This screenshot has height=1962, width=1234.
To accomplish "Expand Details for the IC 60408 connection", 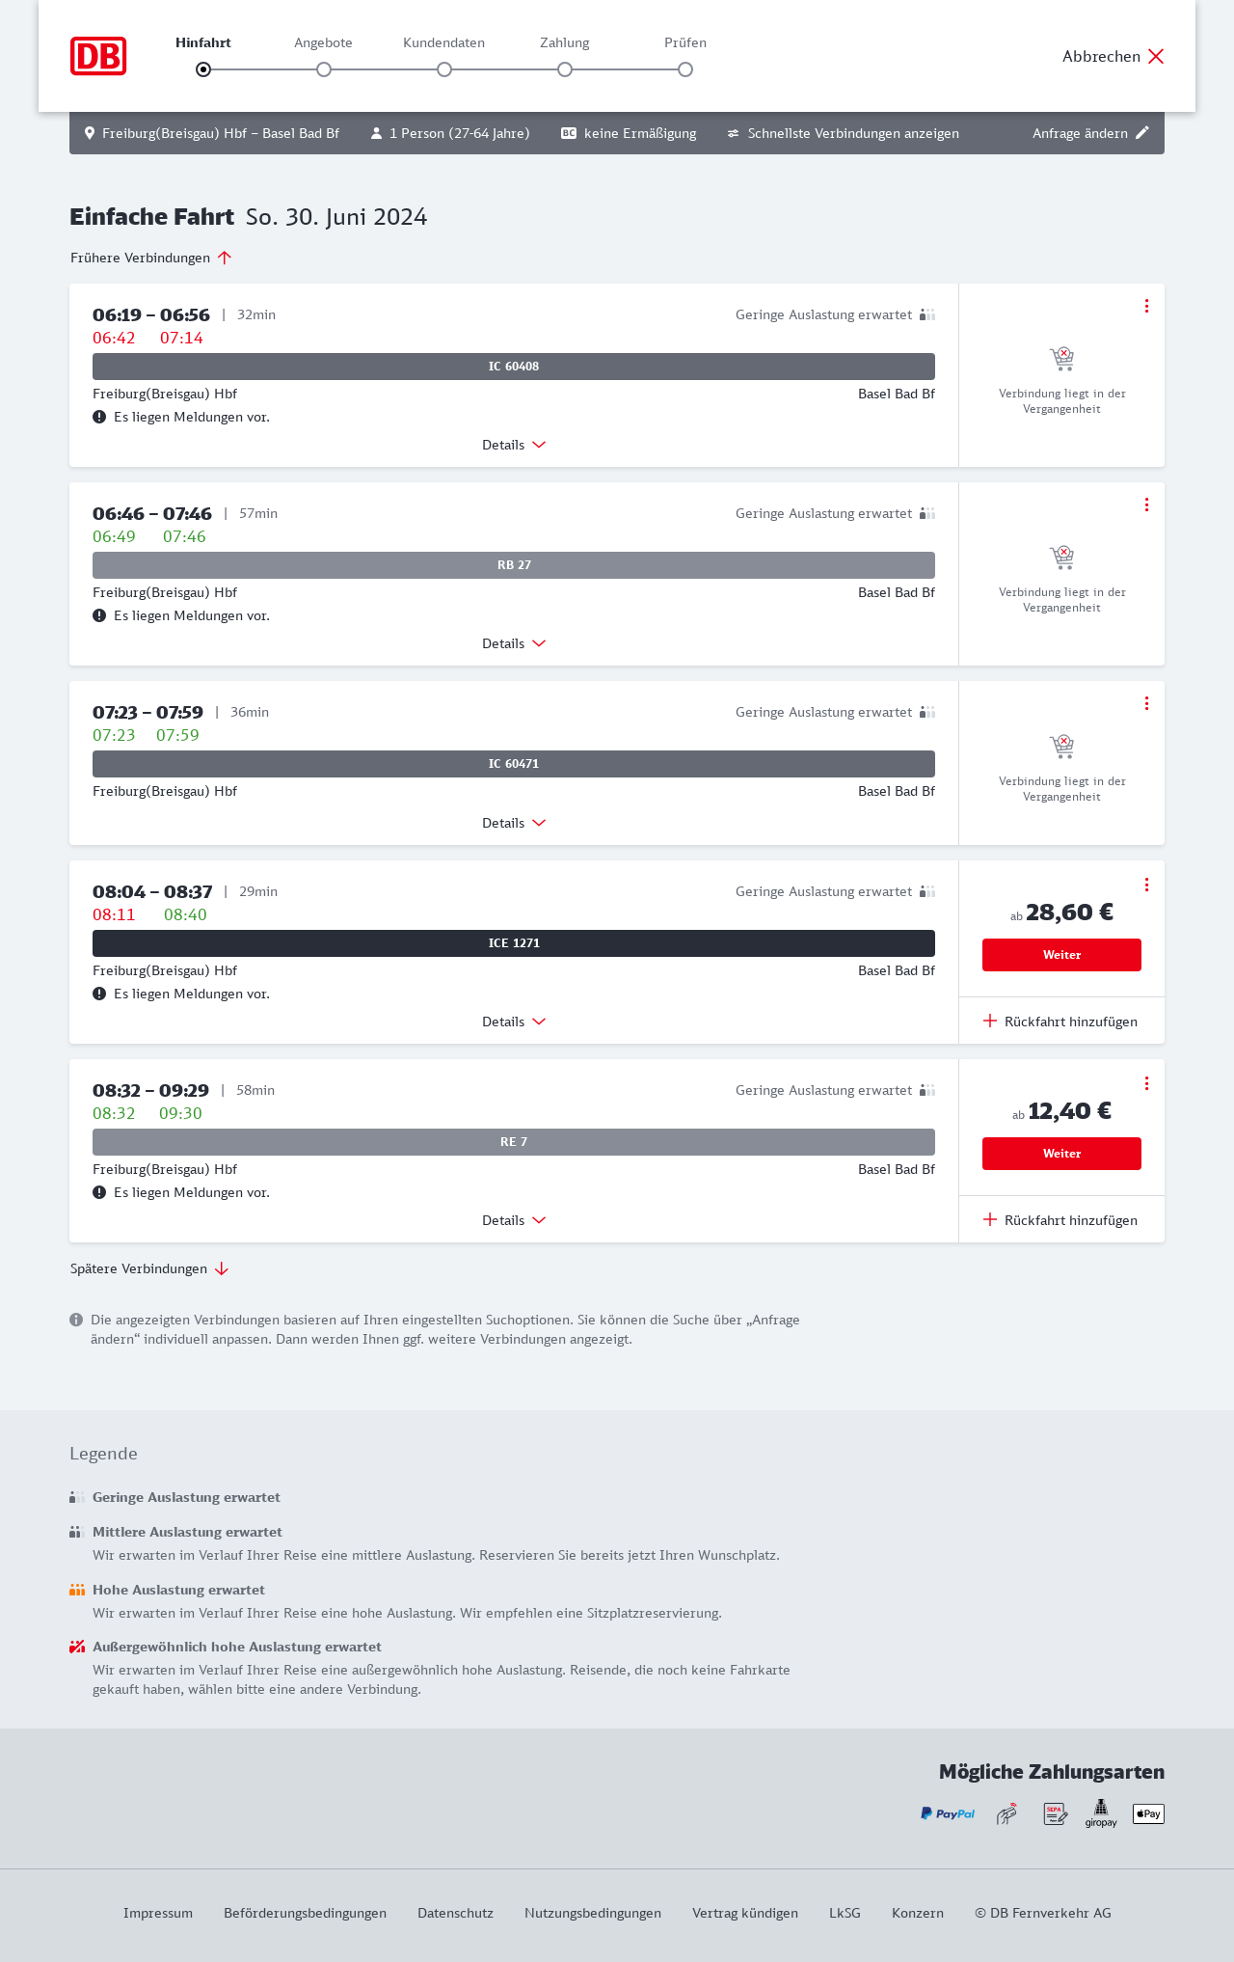I will click(514, 445).
